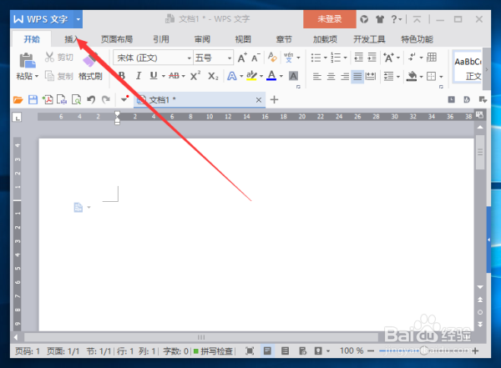Click the skin shirt icon in title bar
The height and width of the screenshot is (368, 501).
(x=380, y=19)
